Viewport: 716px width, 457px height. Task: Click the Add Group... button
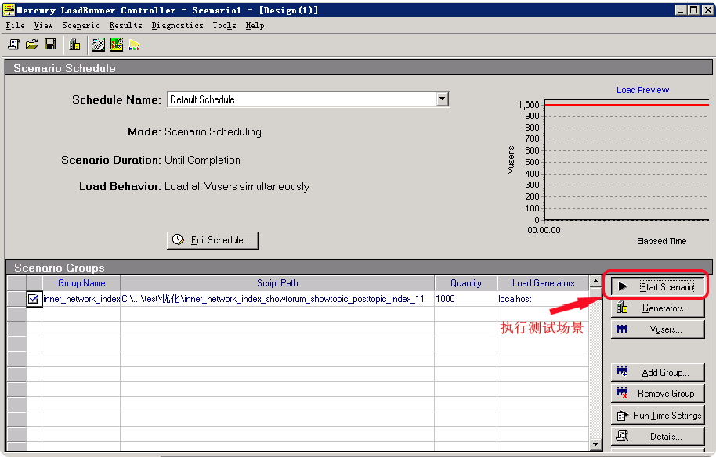tap(657, 372)
